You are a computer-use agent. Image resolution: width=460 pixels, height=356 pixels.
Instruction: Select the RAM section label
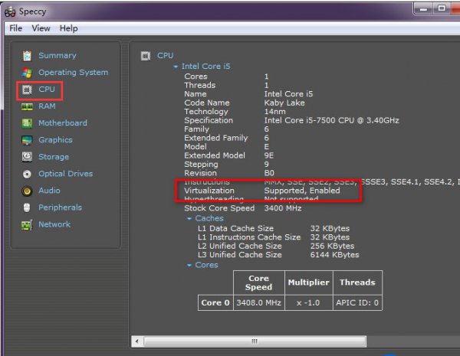pyautogui.click(x=47, y=106)
